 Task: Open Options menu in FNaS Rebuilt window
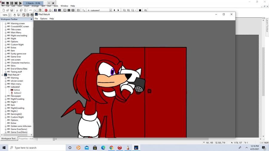[44, 19]
